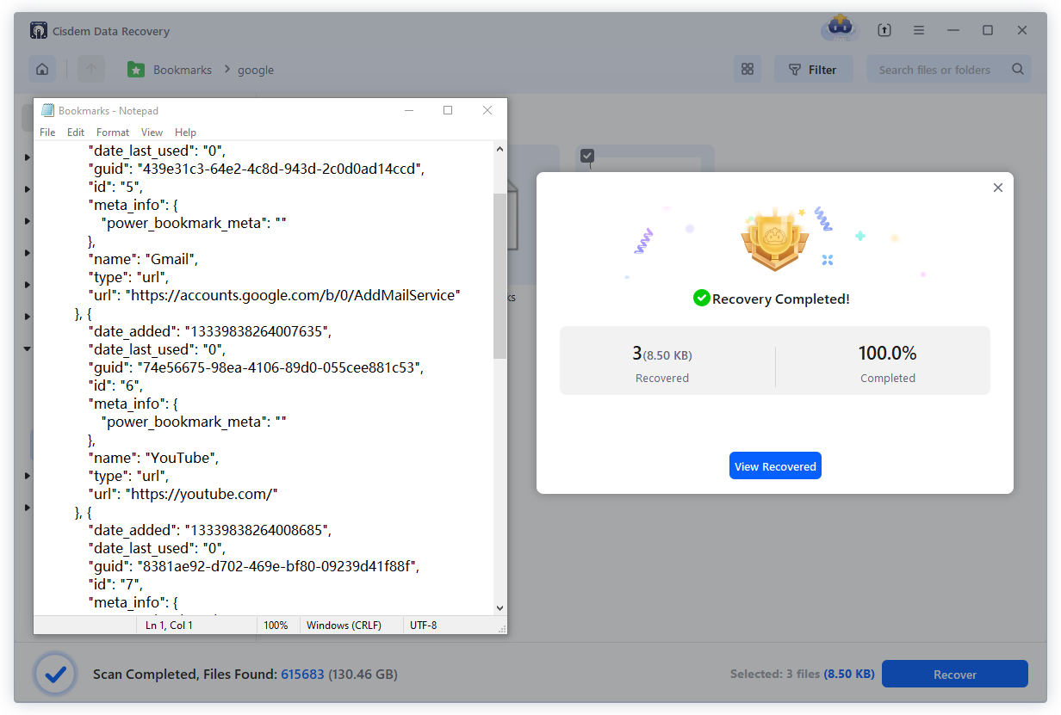Open the Filter options

(x=813, y=70)
